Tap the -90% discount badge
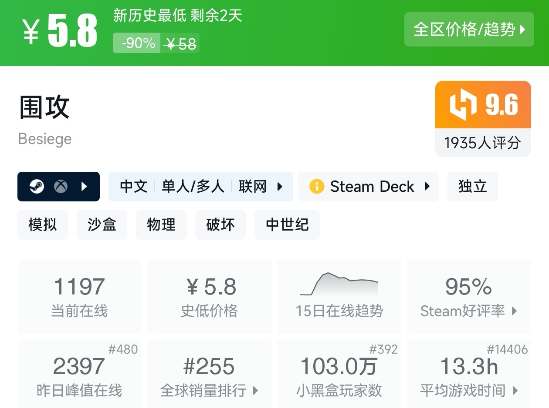549x408 pixels. click(138, 43)
